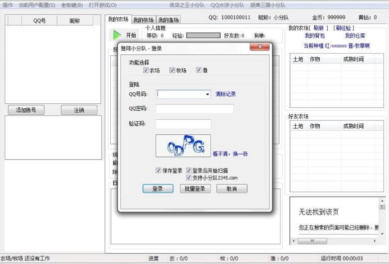Toggle 登录后开始扫描 checkbox

[189, 170]
